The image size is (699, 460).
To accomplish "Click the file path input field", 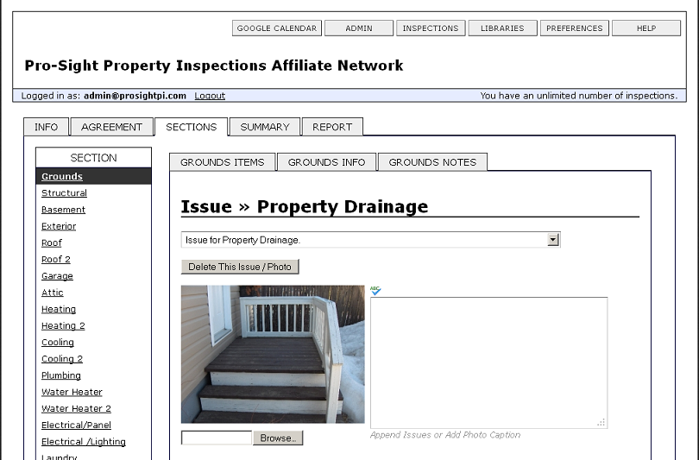I will (217, 438).
